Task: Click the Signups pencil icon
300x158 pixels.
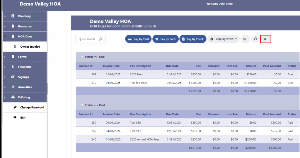Action: [x=13, y=77]
